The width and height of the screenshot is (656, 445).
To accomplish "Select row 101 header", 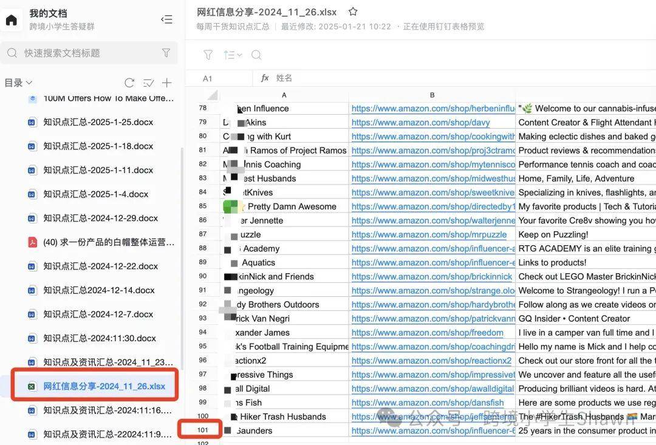I will coord(202,430).
